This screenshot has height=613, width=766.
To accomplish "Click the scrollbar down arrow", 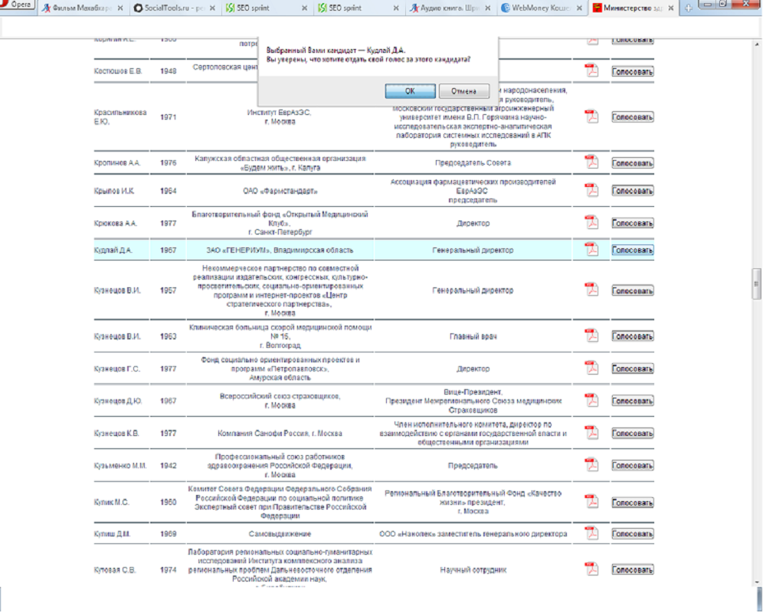I will (757, 582).
